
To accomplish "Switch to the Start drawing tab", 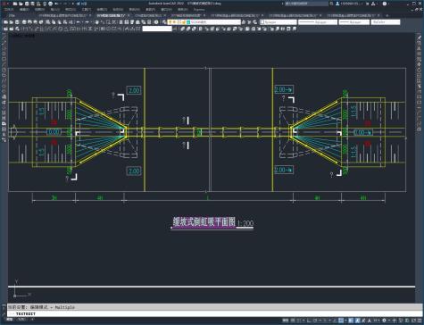I will click(x=12, y=15).
